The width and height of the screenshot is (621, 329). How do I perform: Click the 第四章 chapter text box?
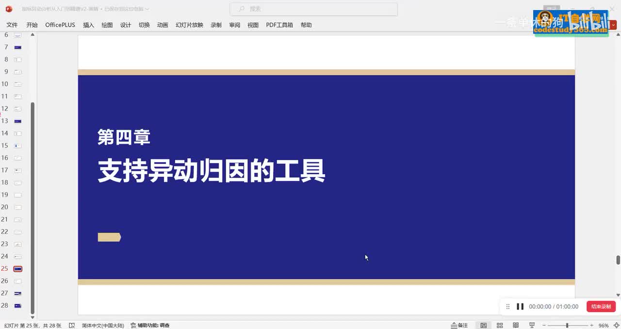(124, 137)
